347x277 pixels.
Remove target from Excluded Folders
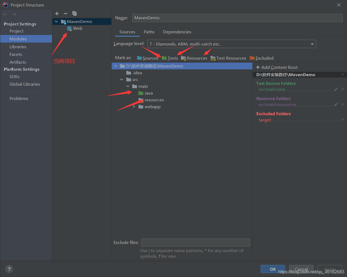pyautogui.click(x=343, y=120)
